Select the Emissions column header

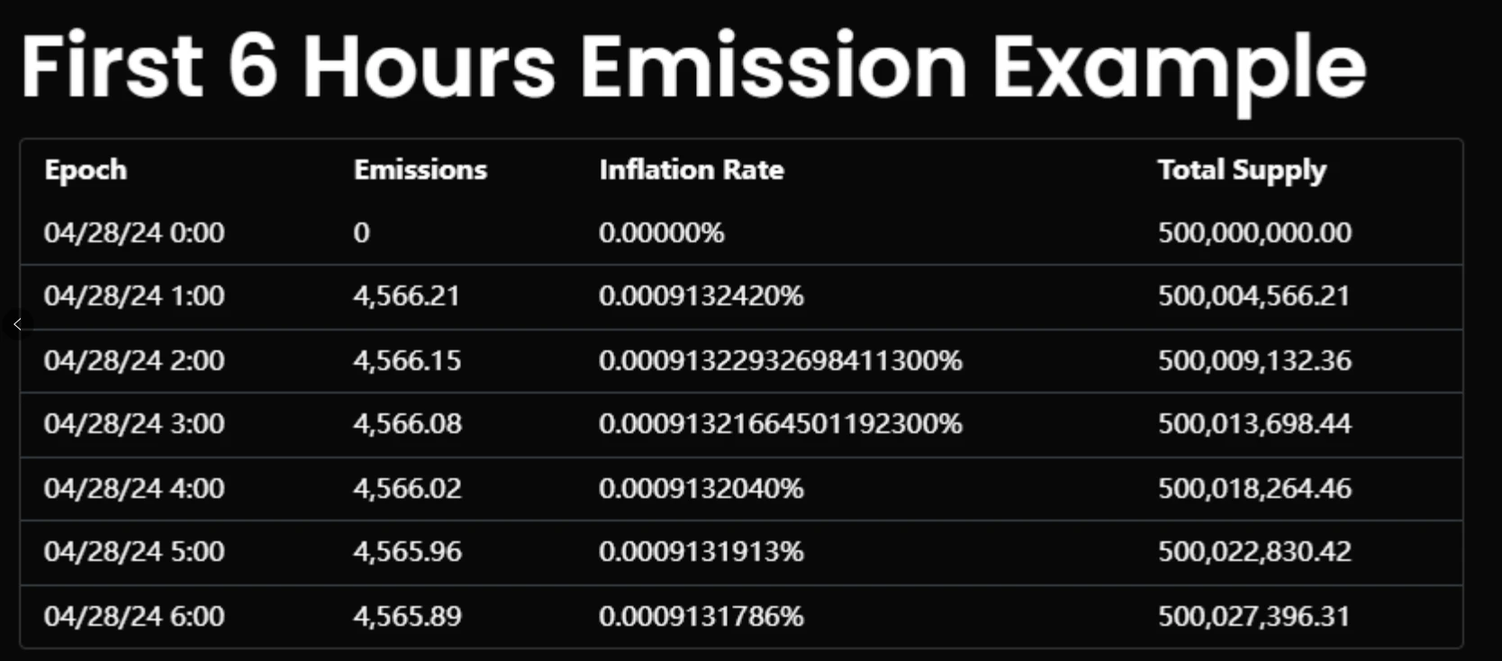coord(420,170)
